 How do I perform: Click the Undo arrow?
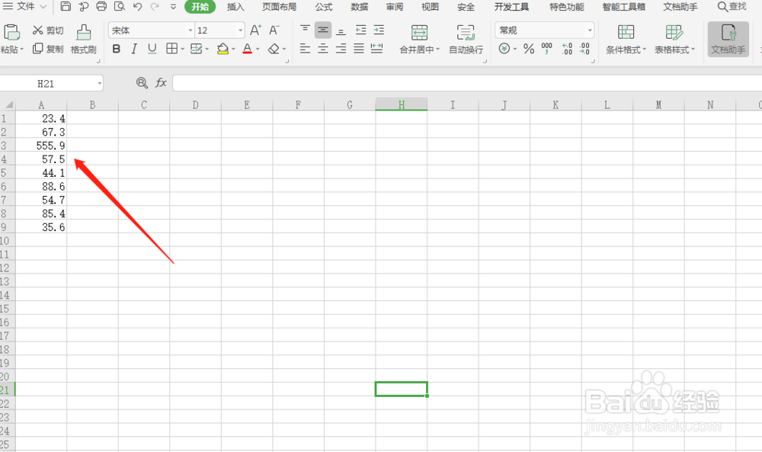point(137,6)
